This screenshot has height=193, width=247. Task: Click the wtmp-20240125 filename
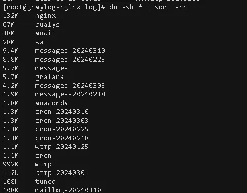pyautogui.click(x=62, y=147)
